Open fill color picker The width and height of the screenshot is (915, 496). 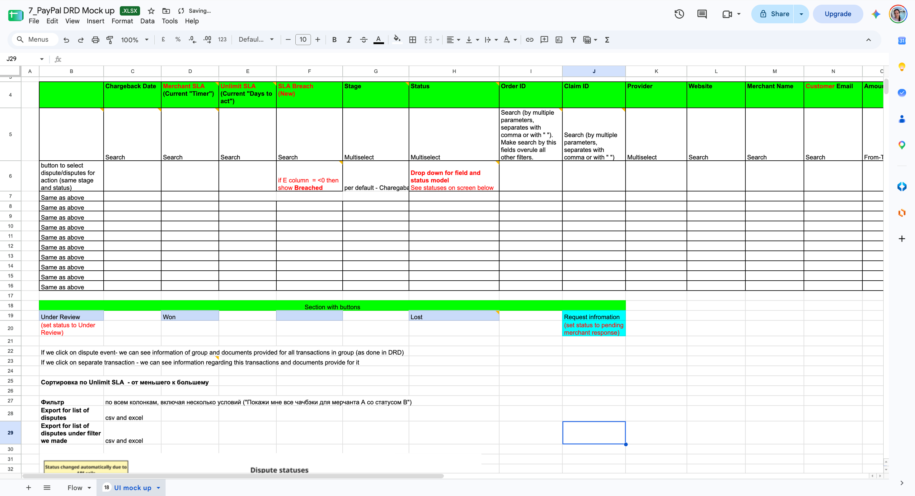click(397, 40)
